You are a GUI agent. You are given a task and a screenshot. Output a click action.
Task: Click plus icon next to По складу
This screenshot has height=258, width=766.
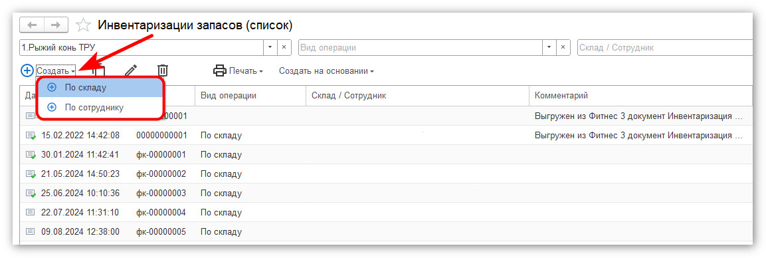(52, 88)
